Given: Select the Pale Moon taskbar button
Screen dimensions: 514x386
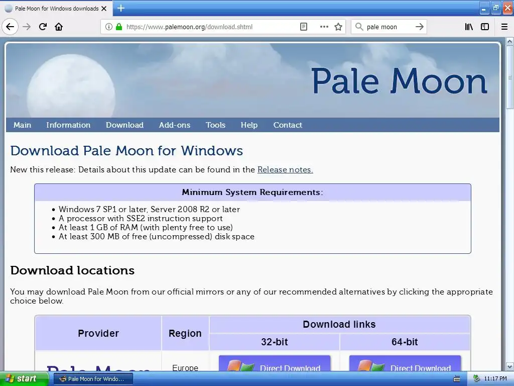Looking at the screenshot, I should 92,379.
